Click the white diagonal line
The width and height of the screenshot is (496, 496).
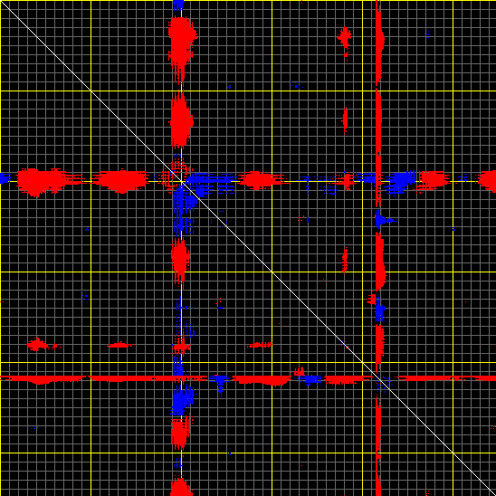pyautogui.click(x=248, y=248)
